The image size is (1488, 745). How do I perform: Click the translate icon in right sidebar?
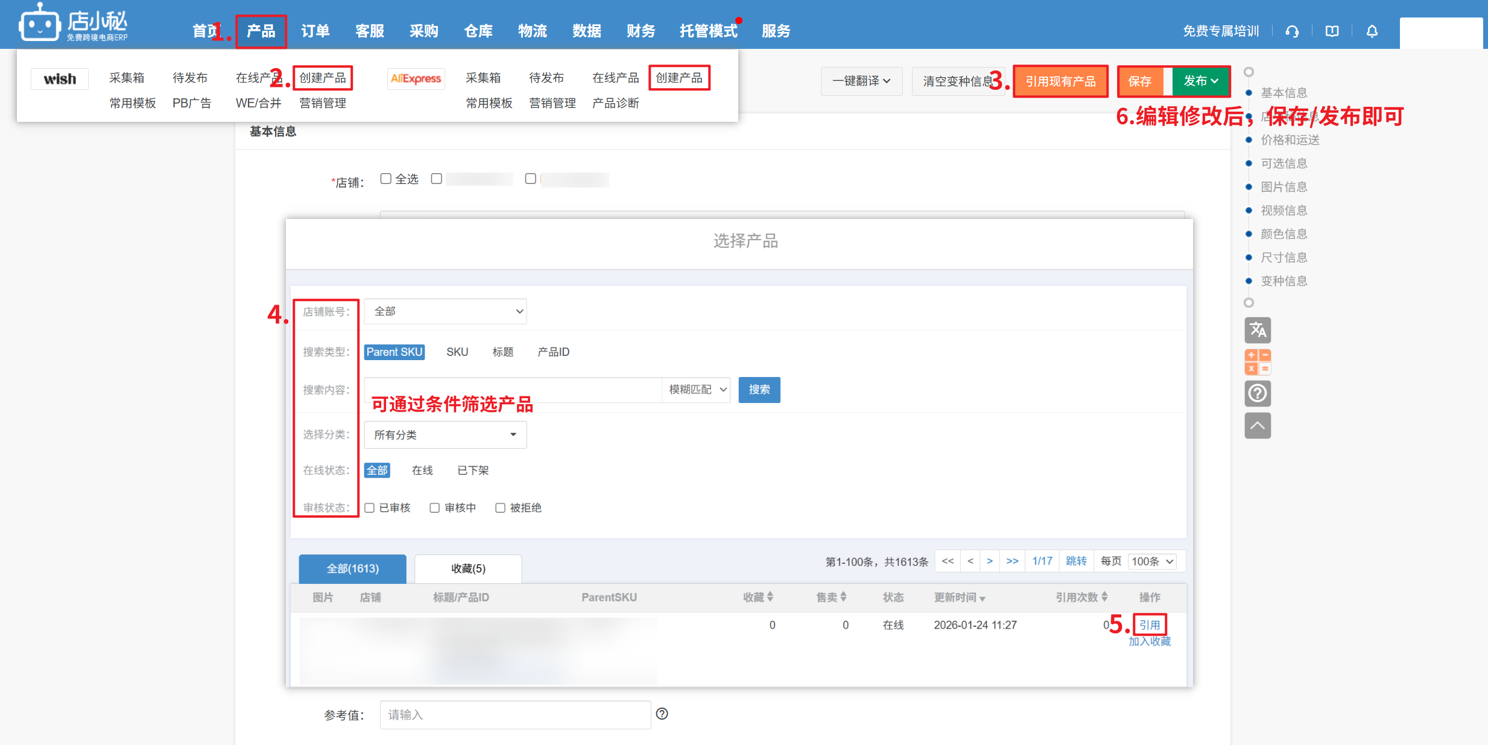1257,330
